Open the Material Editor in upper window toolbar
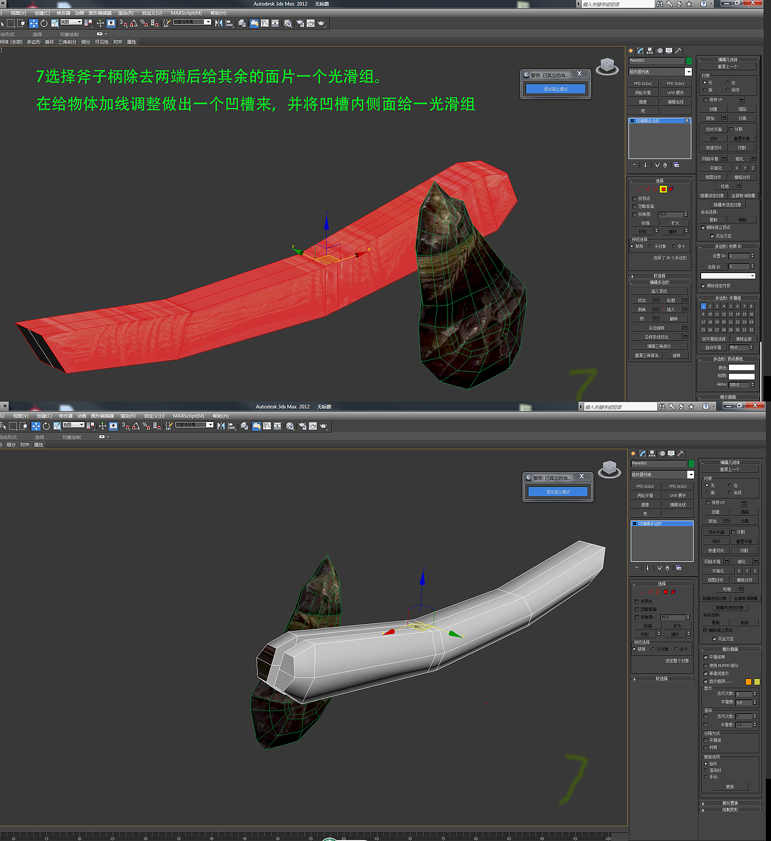The image size is (771, 841). [x=288, y=23]
